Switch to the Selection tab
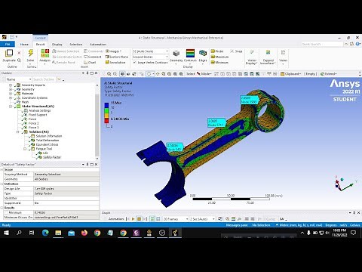The image size is (362, 272). click(x=76, y=44)
